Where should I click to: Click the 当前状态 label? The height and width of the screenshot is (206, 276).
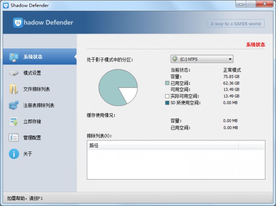[x=180, y=70]
